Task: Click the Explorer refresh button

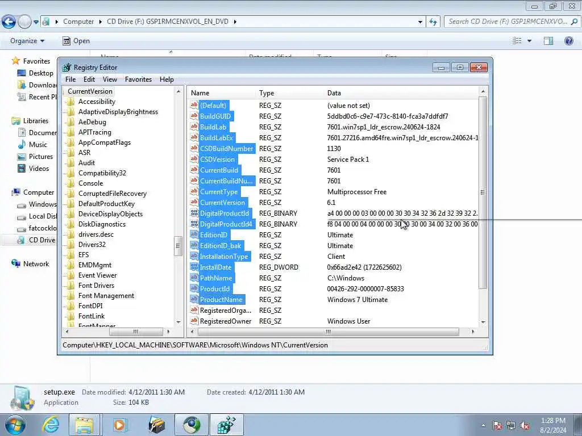Action: (x=433, y=22)
